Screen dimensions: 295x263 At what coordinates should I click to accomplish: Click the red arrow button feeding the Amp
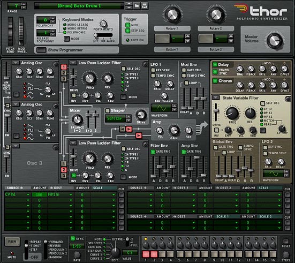pyautogui.click(x=139, y=136)
